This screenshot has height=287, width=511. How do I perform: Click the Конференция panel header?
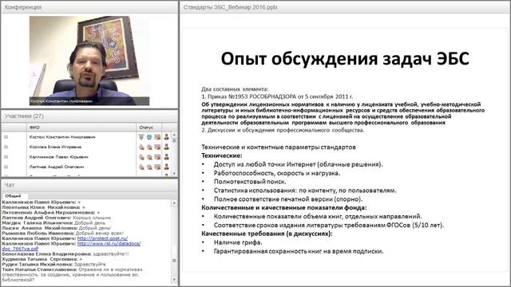click(x=89, y=7)
